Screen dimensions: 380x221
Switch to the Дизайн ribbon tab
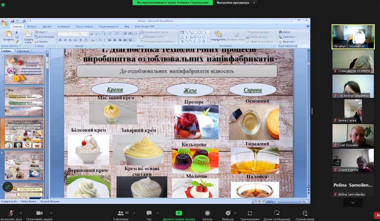pos(47,27)
